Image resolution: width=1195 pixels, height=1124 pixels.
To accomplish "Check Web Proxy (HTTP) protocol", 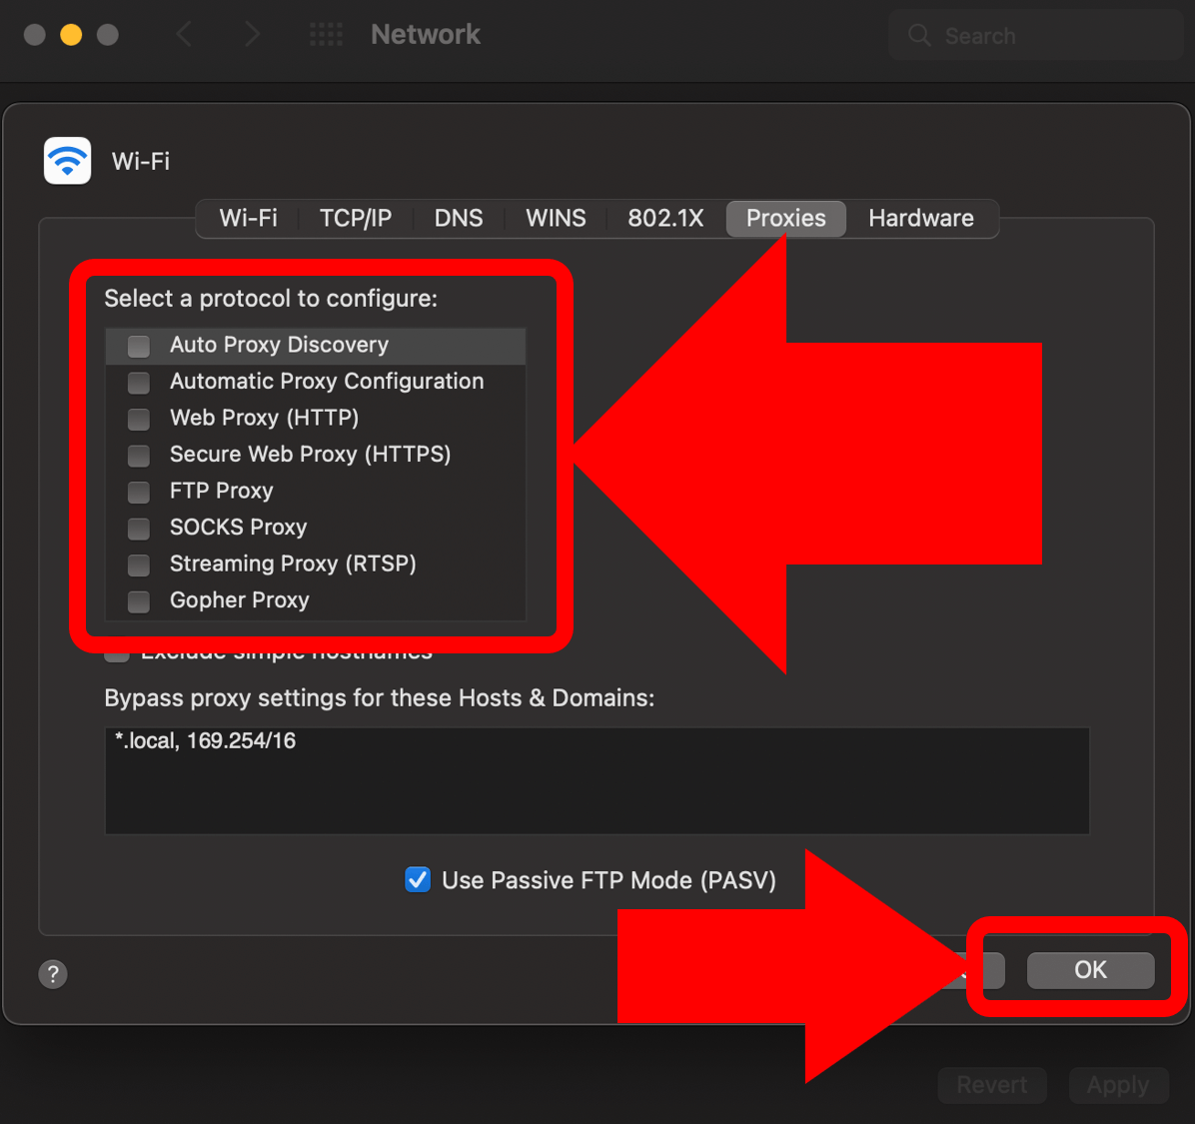I will coord(139,419).
